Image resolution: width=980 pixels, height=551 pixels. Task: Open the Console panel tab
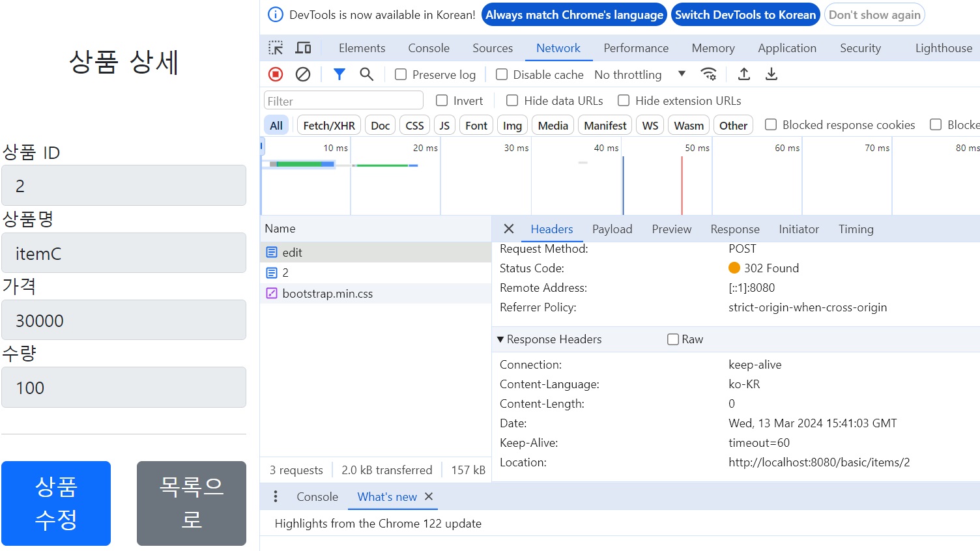(x=428, y=48)
